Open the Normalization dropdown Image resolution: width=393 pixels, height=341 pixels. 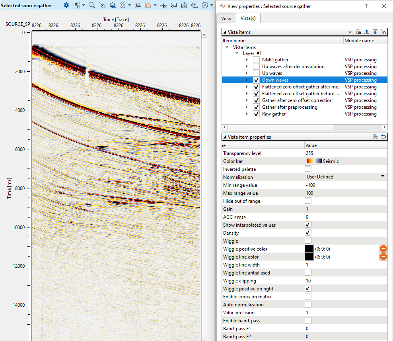345,177
